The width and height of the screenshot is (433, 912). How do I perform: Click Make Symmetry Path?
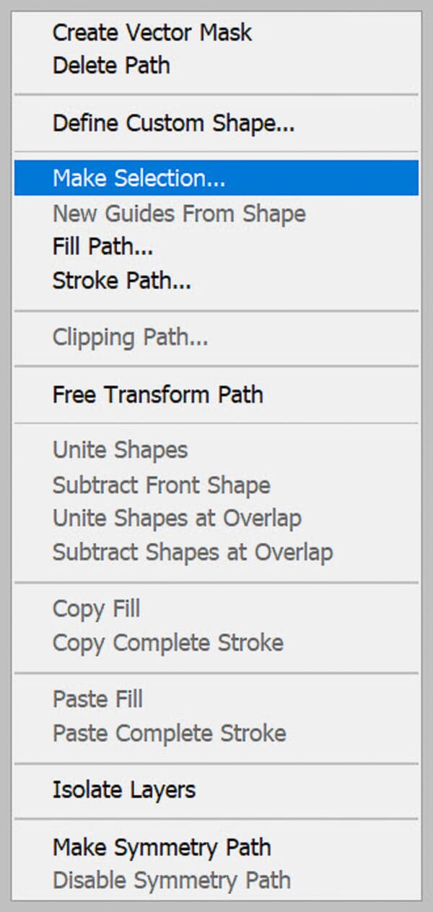162,847
